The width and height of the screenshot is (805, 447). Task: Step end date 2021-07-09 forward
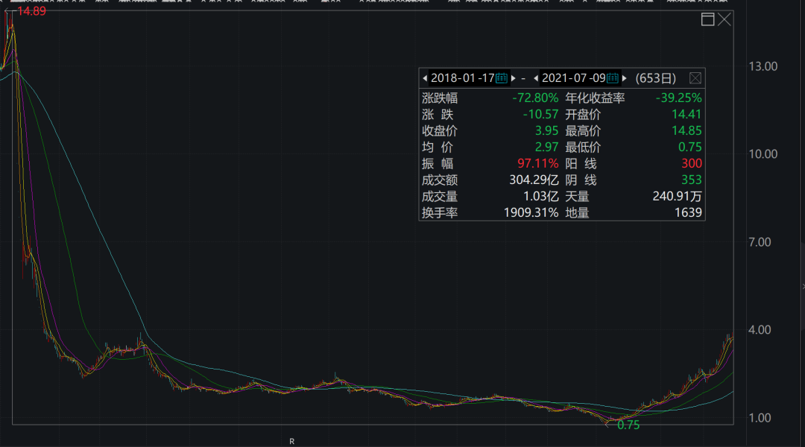[625, 77]
